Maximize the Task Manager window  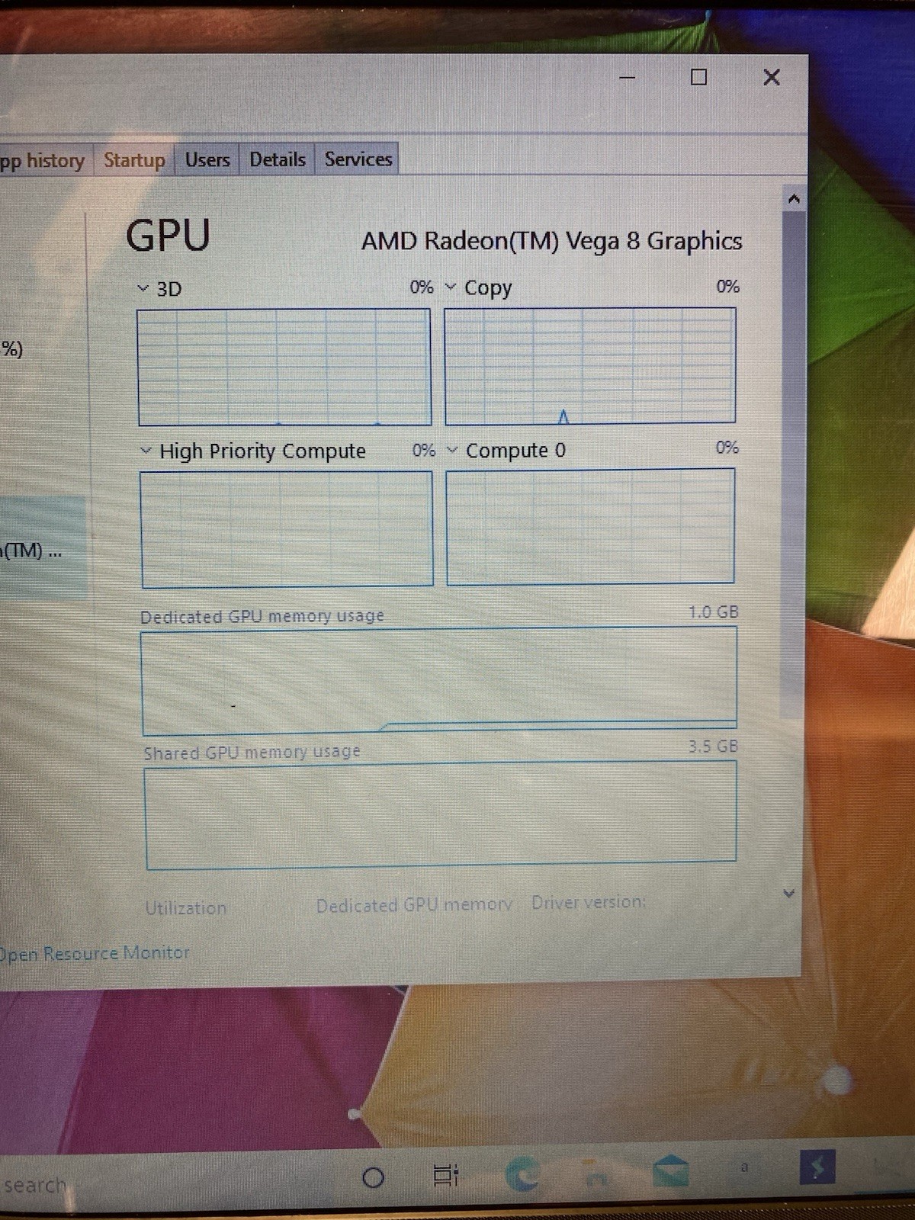coord(698,77)
